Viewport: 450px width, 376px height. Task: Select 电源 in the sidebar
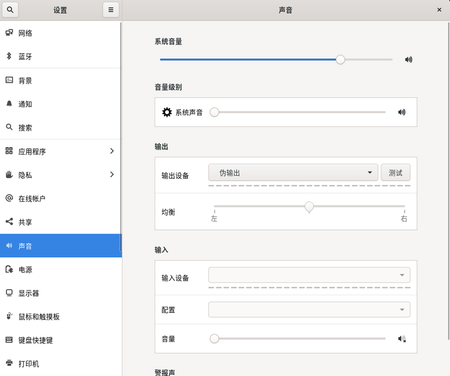[25, 269]
